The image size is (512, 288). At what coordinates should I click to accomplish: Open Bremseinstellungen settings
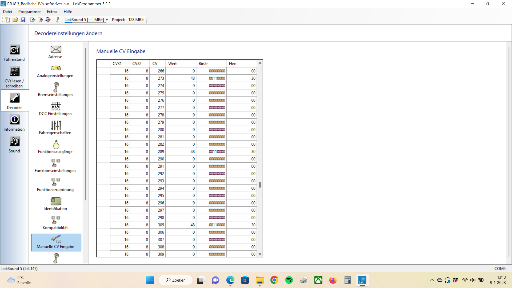point(55,90)
